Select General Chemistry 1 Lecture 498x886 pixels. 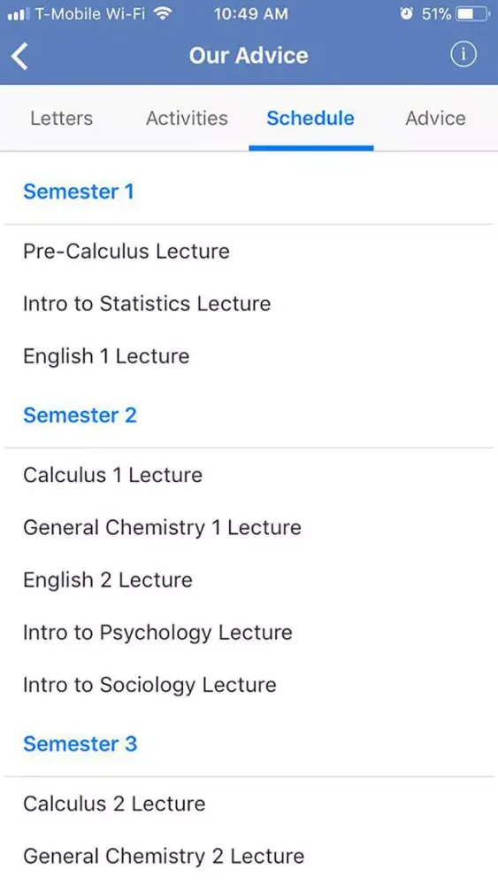[162, 527]
